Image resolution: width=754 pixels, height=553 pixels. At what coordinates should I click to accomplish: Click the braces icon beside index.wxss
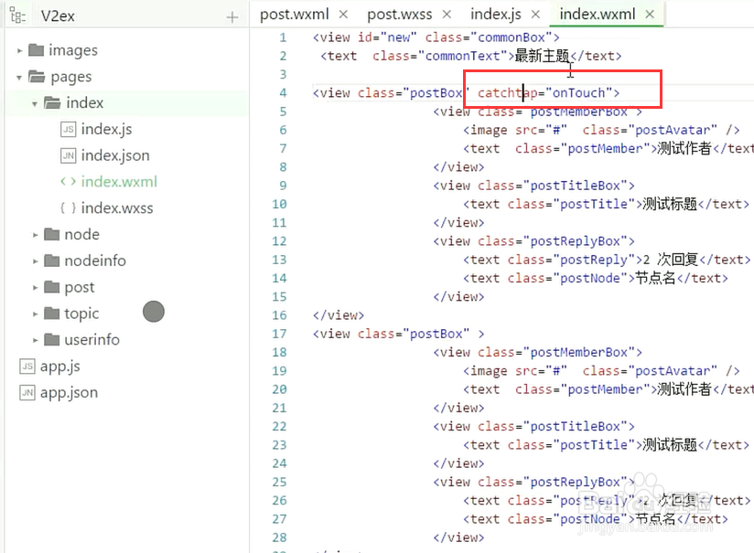point(68,207)
